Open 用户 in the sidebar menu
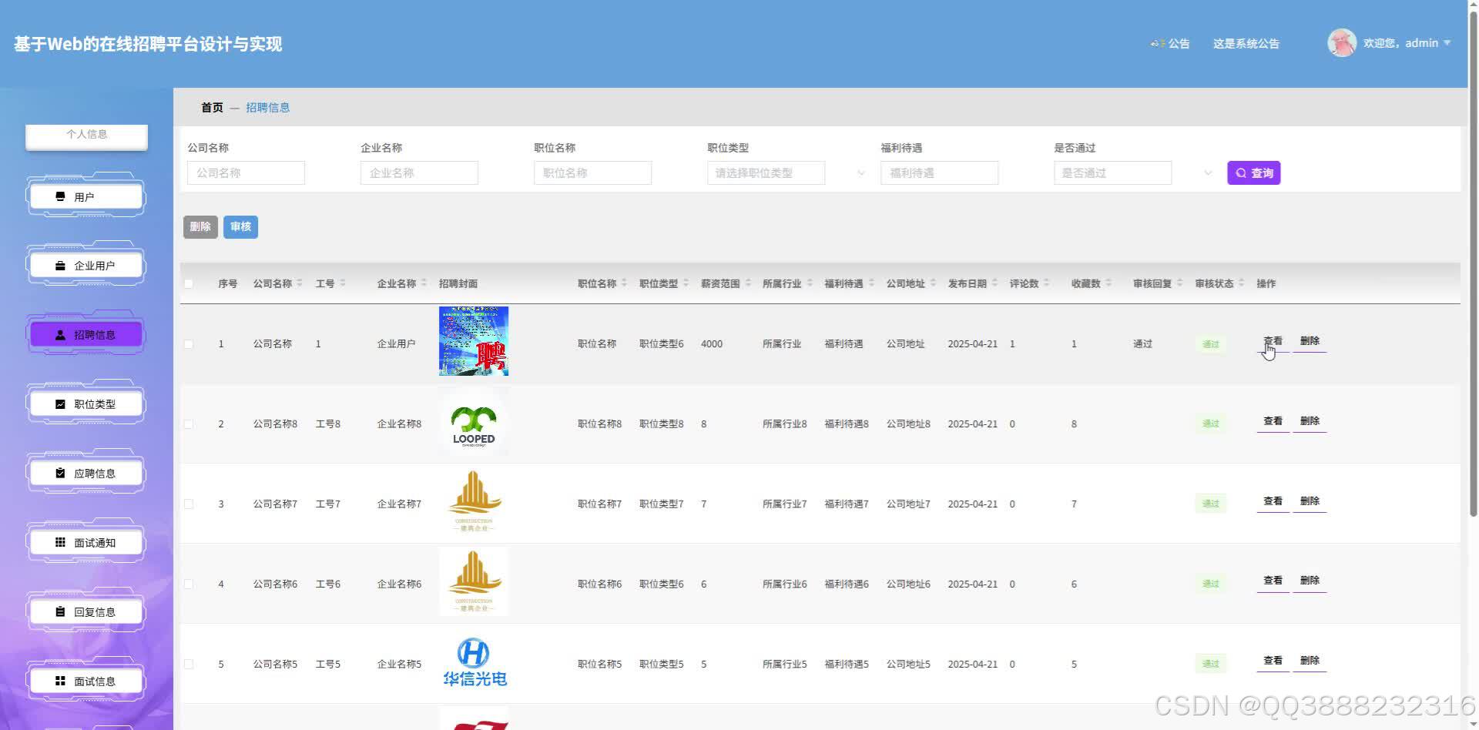The image size is (1479, 730). [x=86, y=197]
